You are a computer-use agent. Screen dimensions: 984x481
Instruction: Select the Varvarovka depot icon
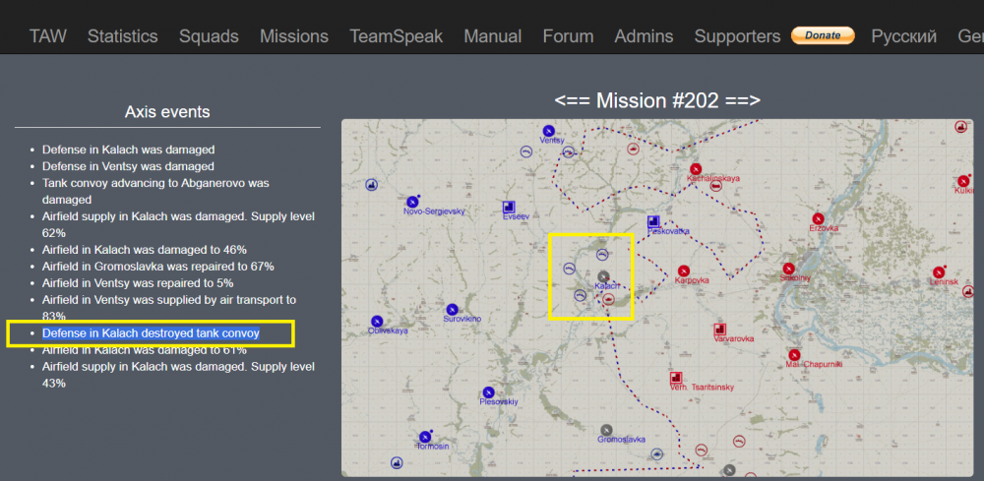[720, 330]
